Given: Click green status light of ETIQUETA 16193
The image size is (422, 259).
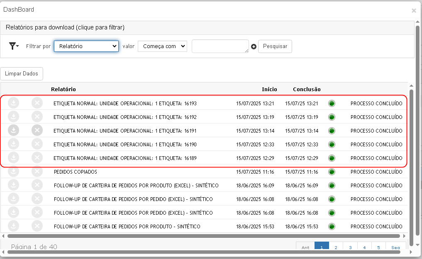Looking at the screenshot, I should [332, 103].
